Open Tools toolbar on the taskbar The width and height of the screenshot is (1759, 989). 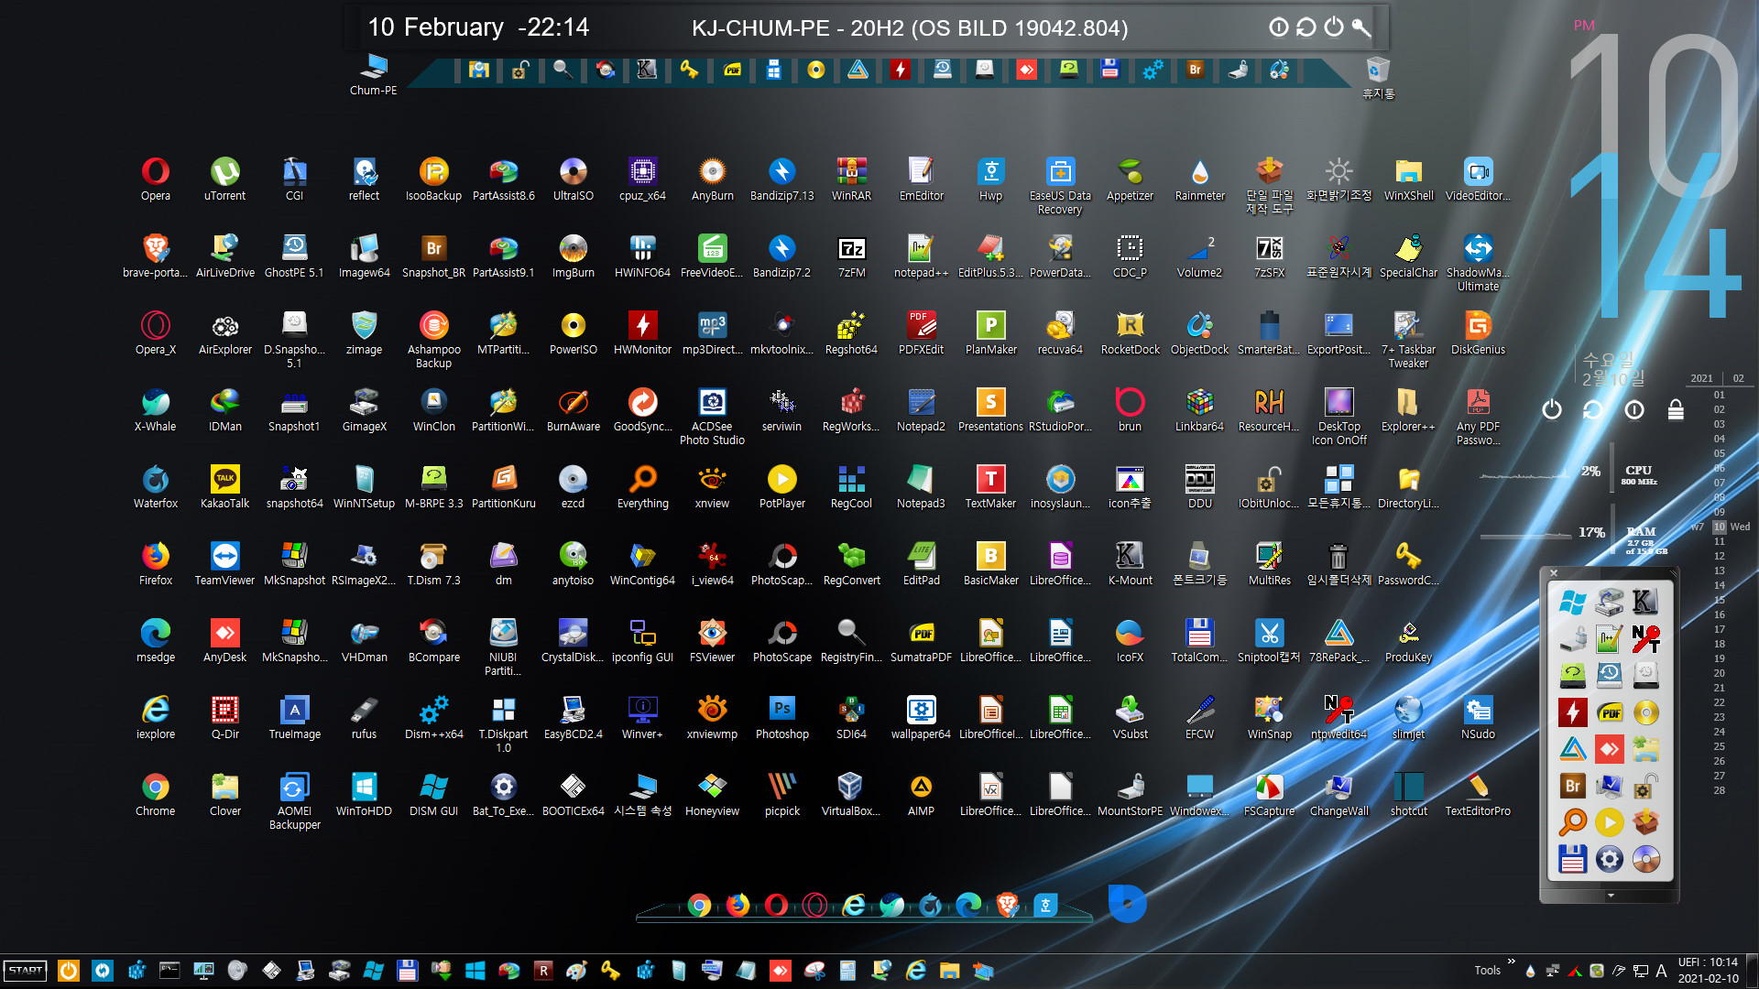(x=1487, y=971)
